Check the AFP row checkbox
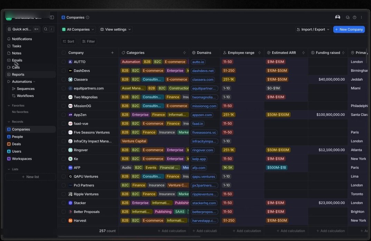371x241 pixels. coord(64,168)
